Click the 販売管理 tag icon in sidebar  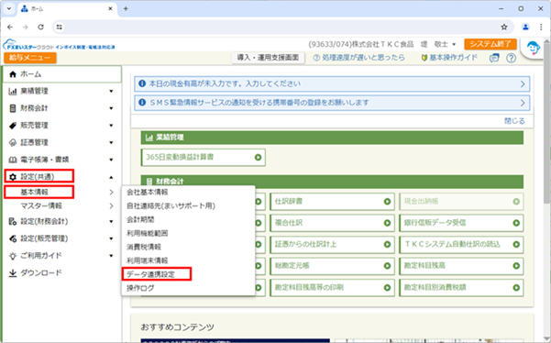pyautogui.click(x=13, y=126)
